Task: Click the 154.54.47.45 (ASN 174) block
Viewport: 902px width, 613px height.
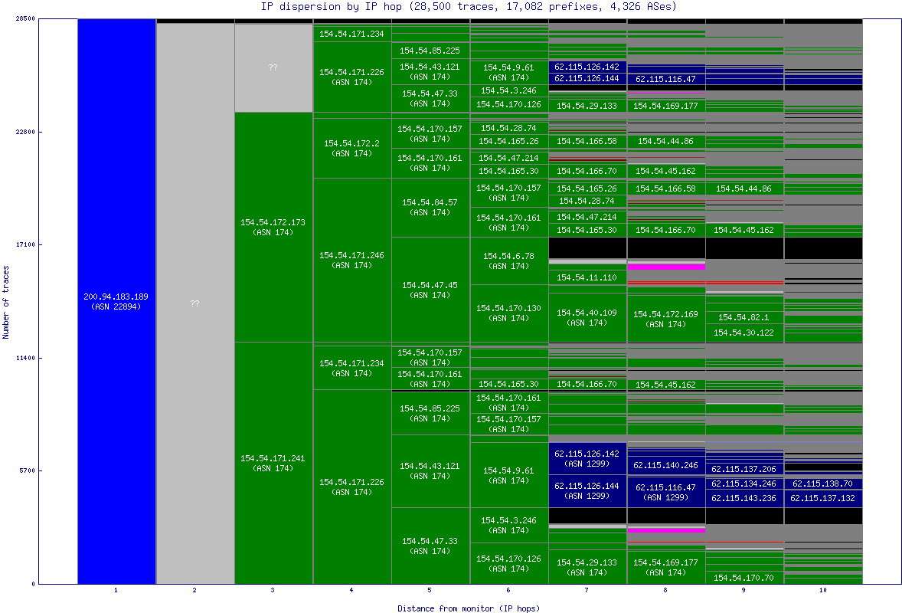Action: [430, 289]
